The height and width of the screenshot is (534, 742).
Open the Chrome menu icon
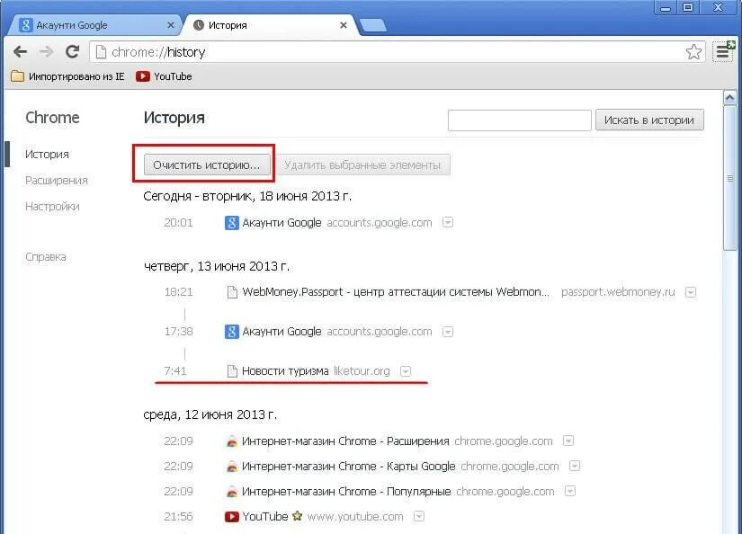coord(722,51)
